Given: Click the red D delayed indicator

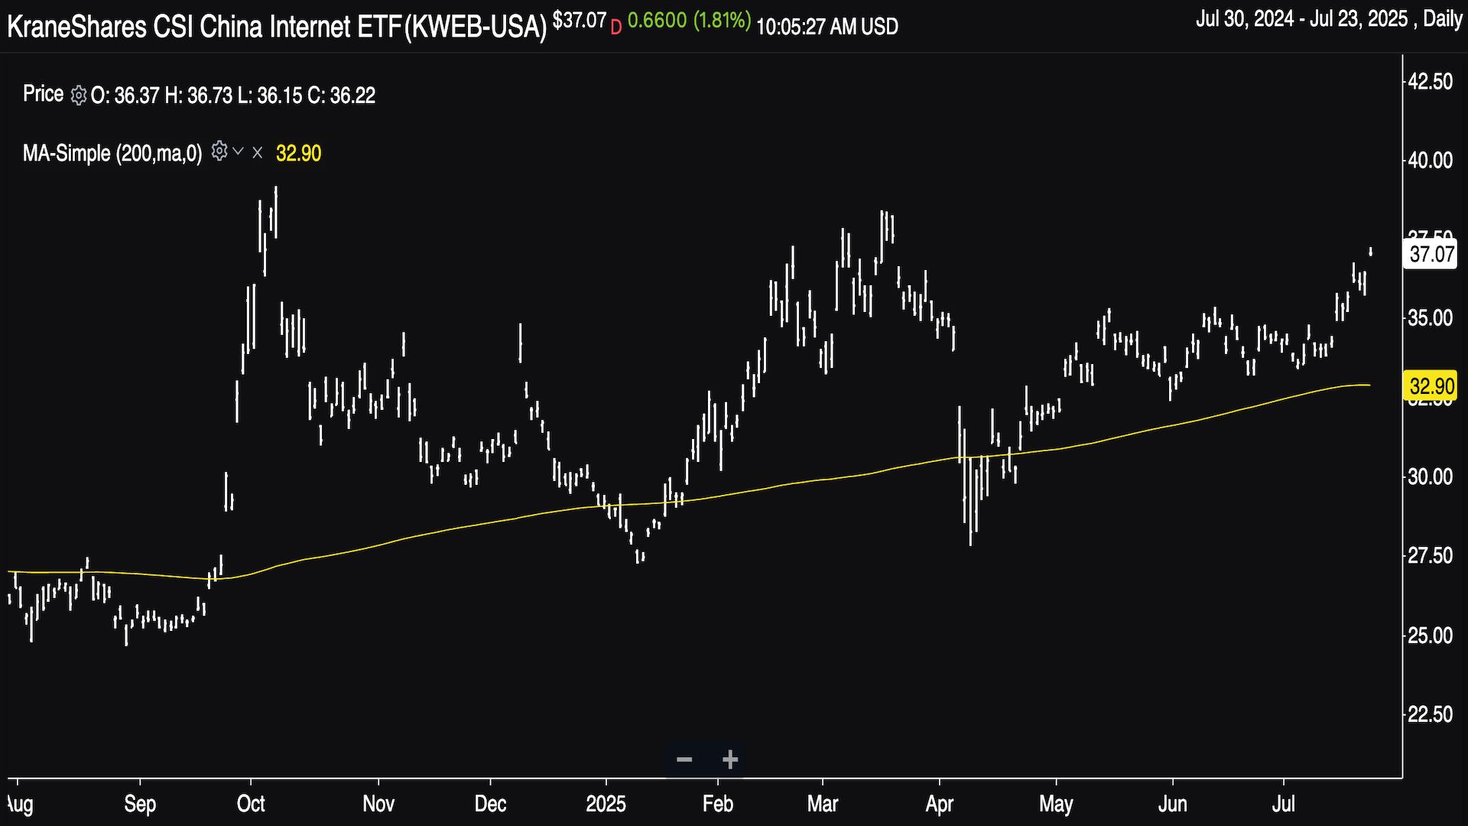Looking at the screenshot, I should [x=616, y=28].
